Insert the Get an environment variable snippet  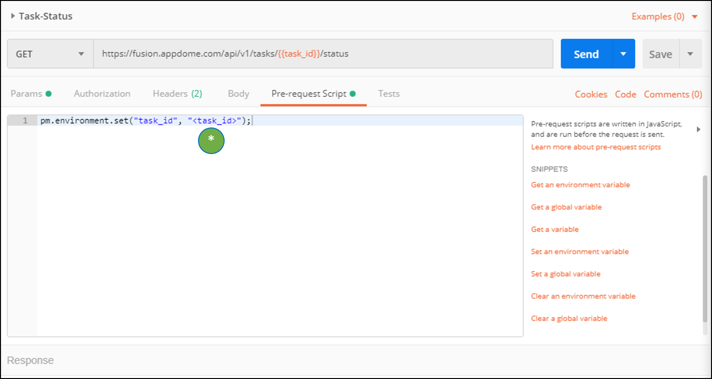(580, 185)
